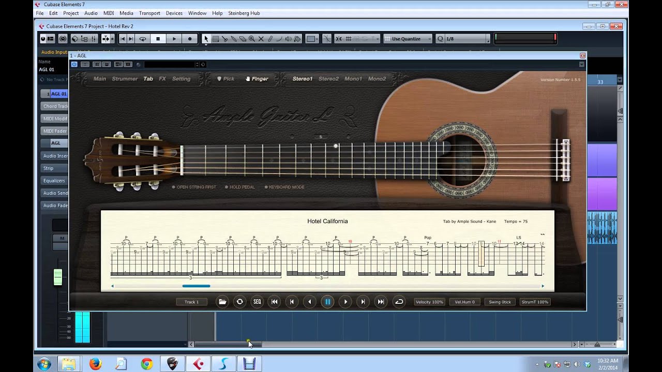The width and height of the screenshot is (662, 372).
Task: Open the FX tab
Action: pos(162,79)
